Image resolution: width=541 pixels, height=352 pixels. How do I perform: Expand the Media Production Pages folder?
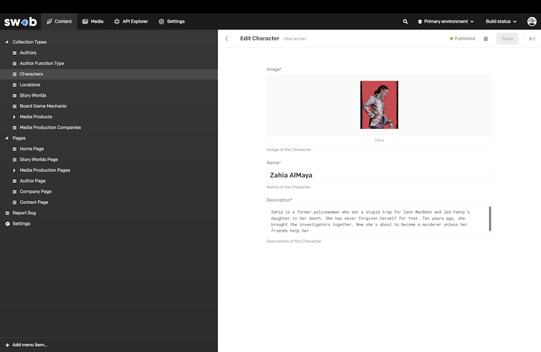(x=14, y=170)
